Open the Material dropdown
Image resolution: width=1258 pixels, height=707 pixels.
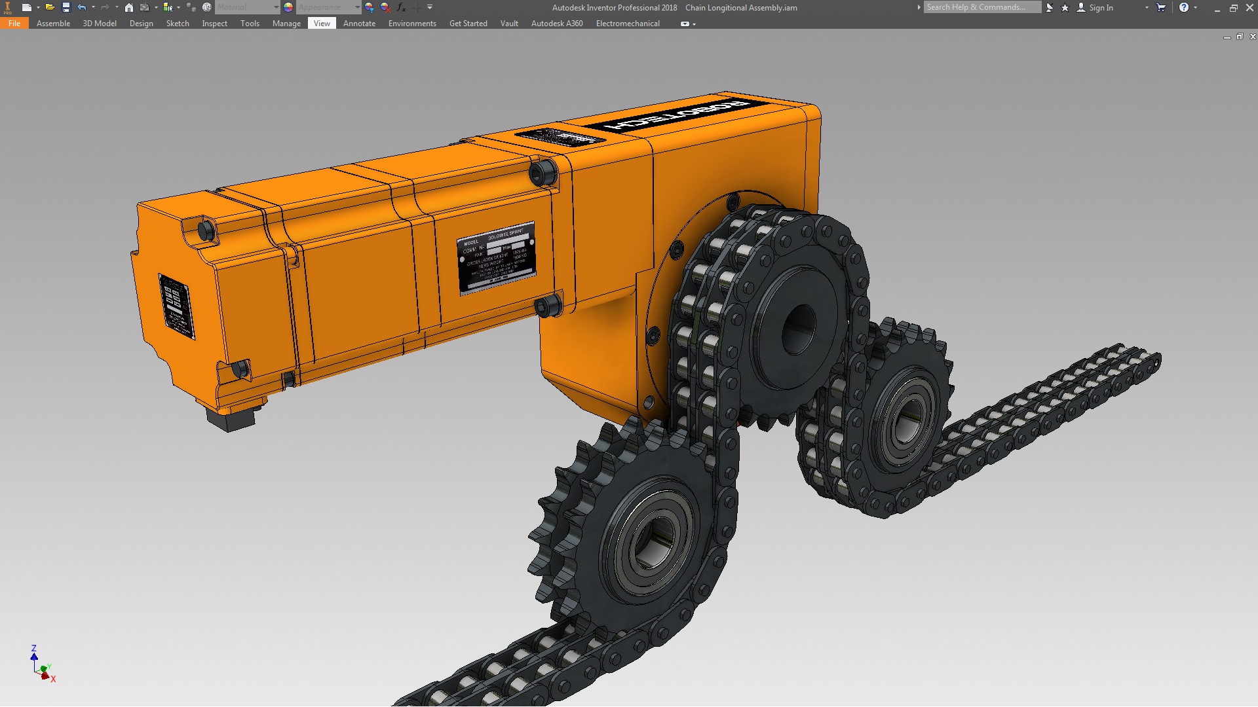coord(248,7)
